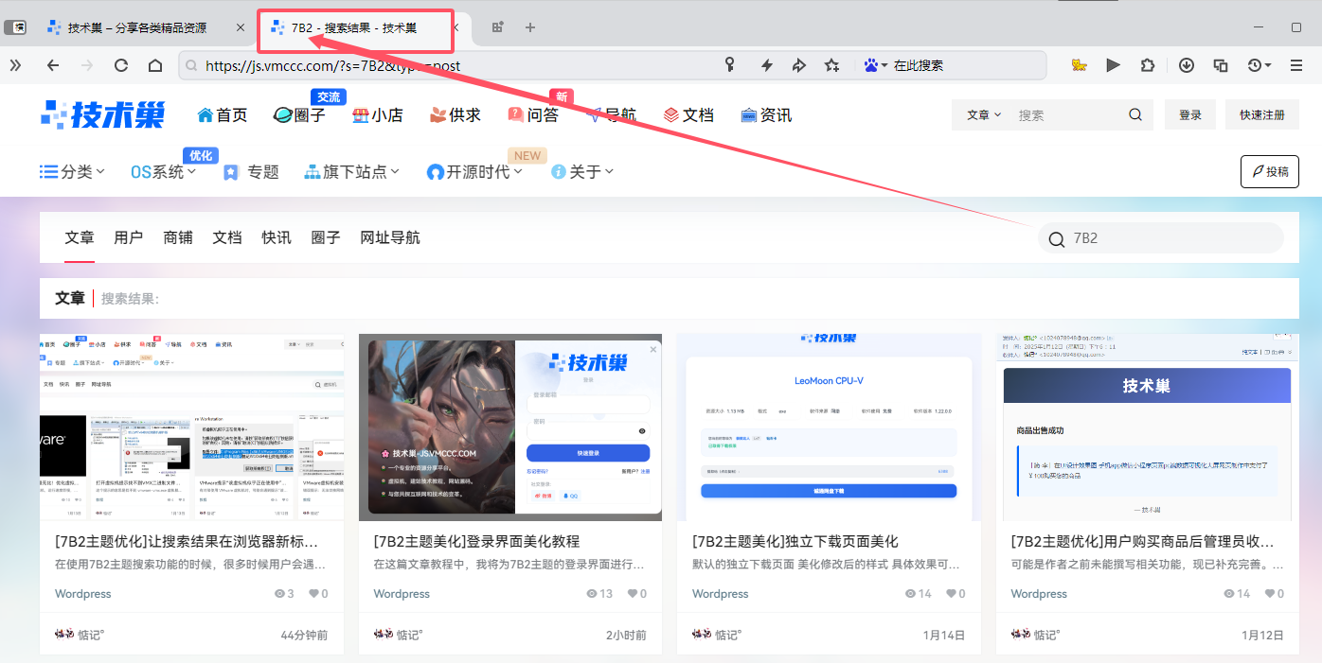Open the 问答 Q&A navigation item
Viewport: 1322px width, 663px height.
click(533, 115)
